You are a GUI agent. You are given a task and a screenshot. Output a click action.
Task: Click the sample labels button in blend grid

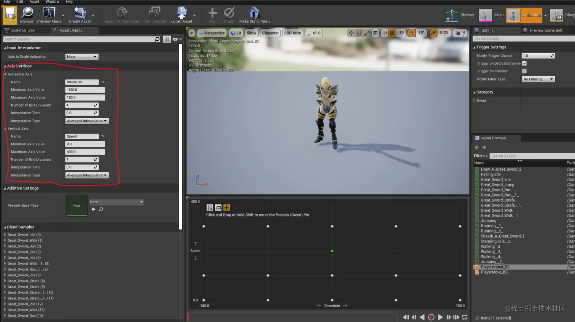pyautogui.click(x=218, y=207)
